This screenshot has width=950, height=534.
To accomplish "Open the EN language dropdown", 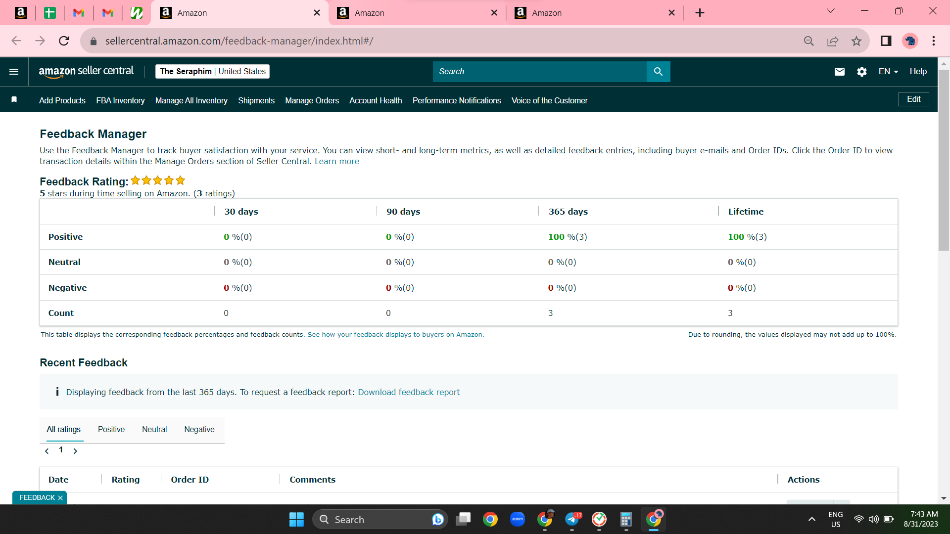I will [889, 72].
